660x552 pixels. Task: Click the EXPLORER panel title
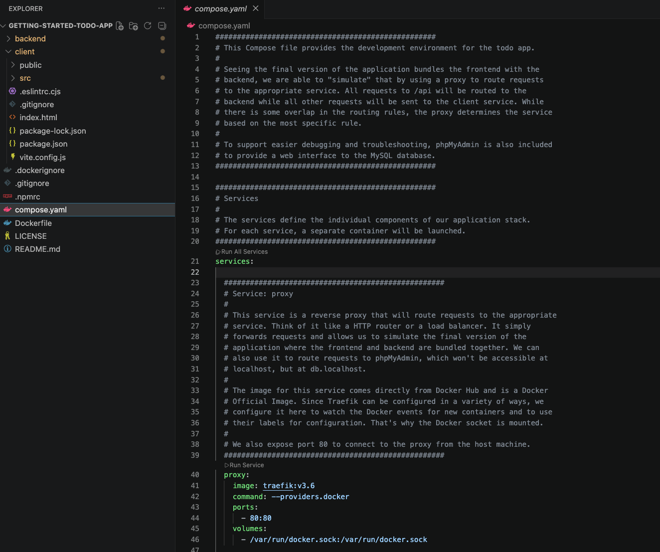(25, 8)
